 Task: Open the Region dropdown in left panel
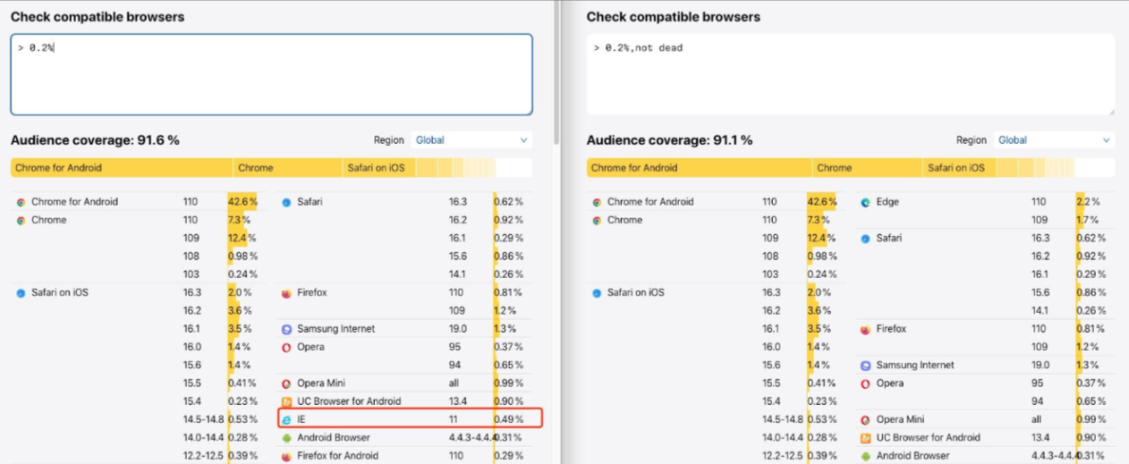coord(471,140)
